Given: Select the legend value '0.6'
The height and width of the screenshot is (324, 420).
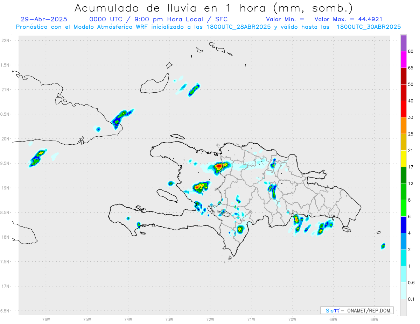Looking at the screenshot, I should click(x=411, y=283).
